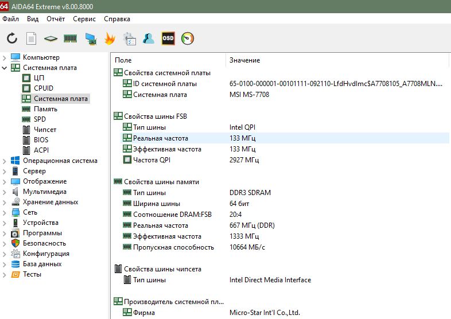
Task: Click the gauge meter toolbar icon
Action: coord(188,38)
